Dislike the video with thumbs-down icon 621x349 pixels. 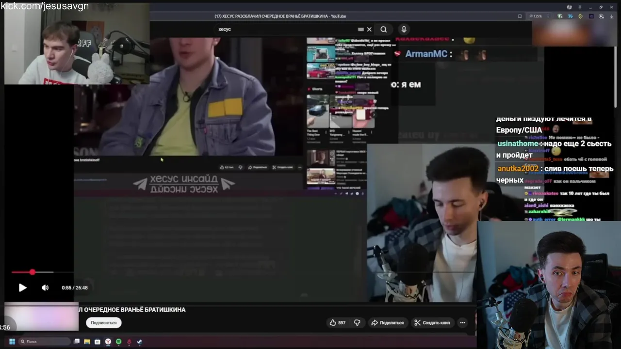(357, 323)
